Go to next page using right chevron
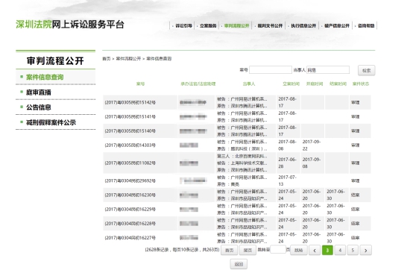This screenshot has height=273, width=413. (365, 251)
